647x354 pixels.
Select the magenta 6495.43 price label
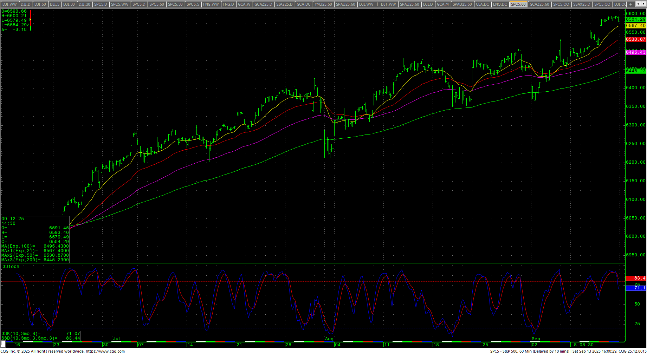pos(635,52)
